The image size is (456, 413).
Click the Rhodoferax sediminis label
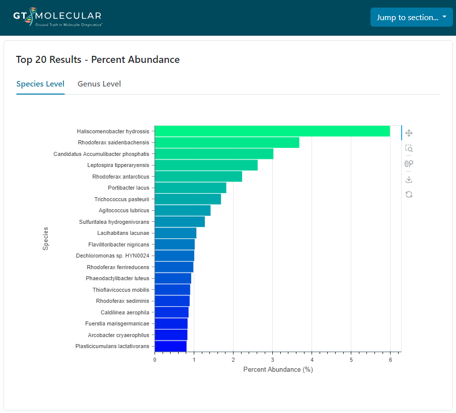click(122, 301)
